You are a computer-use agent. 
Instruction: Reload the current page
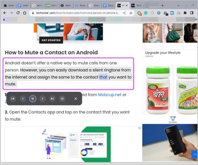tap(18, 13)
